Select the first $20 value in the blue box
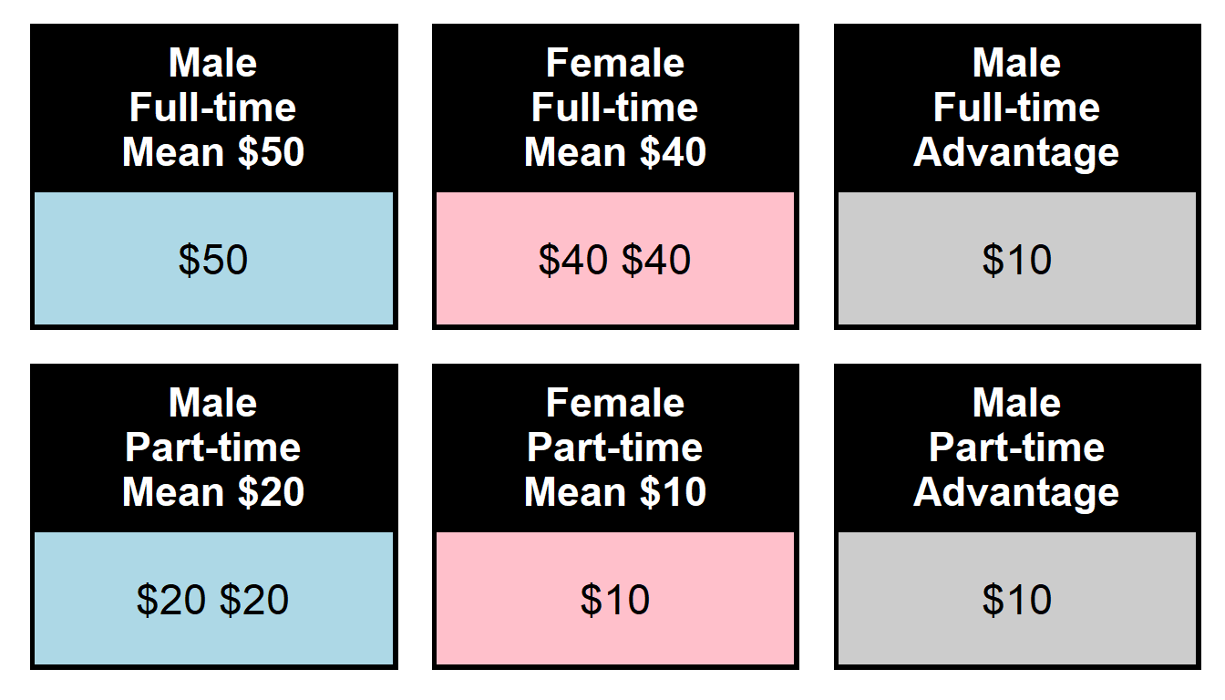This screenshot has height=700, width=1225. point(171,600)
